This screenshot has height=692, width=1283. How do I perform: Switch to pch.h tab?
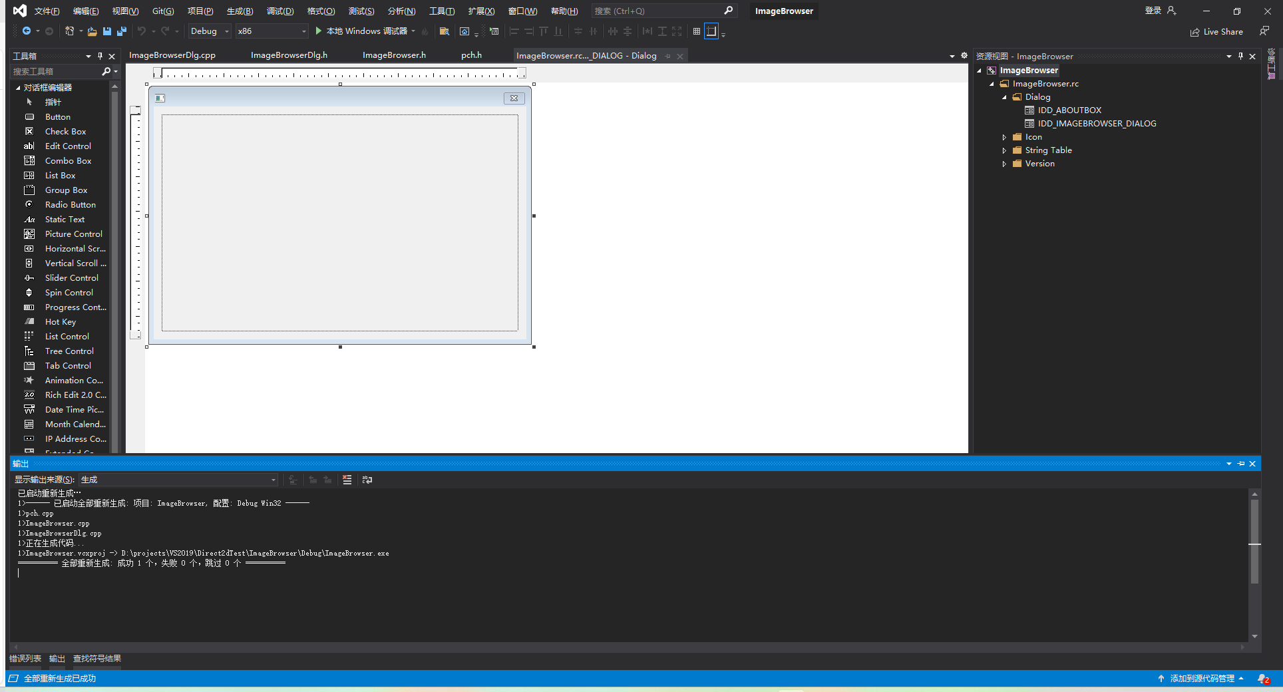(x=471, y=55)
